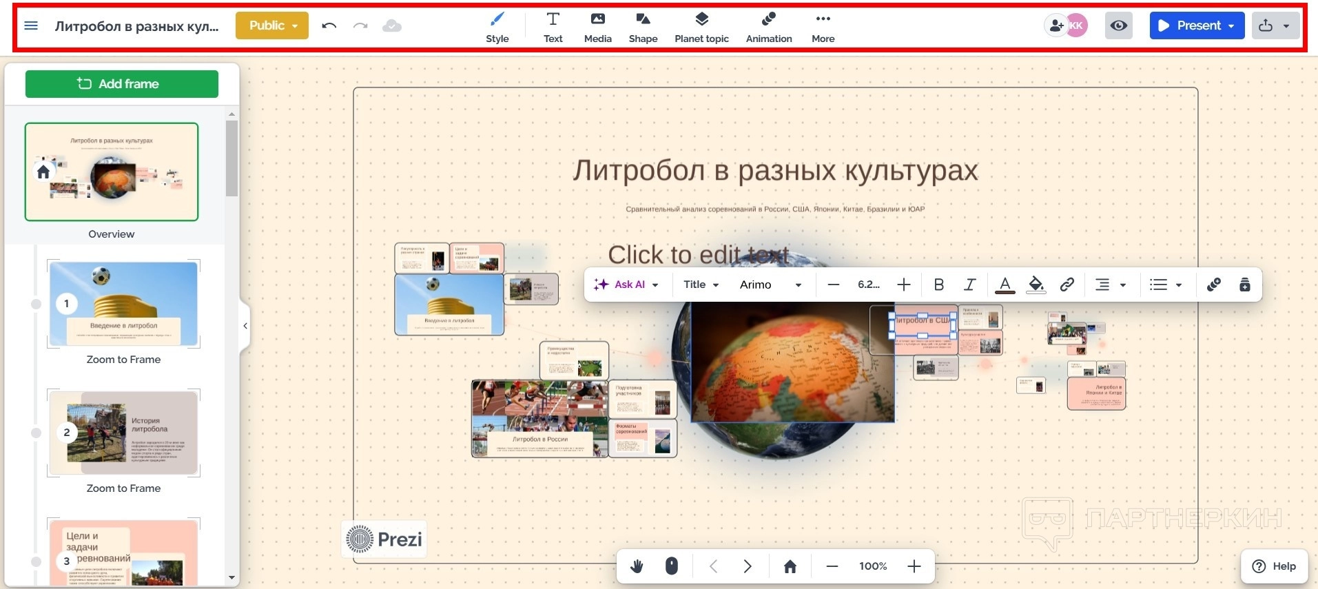Open the Style tool
The image size is (1318, 589).
point(497,28)
